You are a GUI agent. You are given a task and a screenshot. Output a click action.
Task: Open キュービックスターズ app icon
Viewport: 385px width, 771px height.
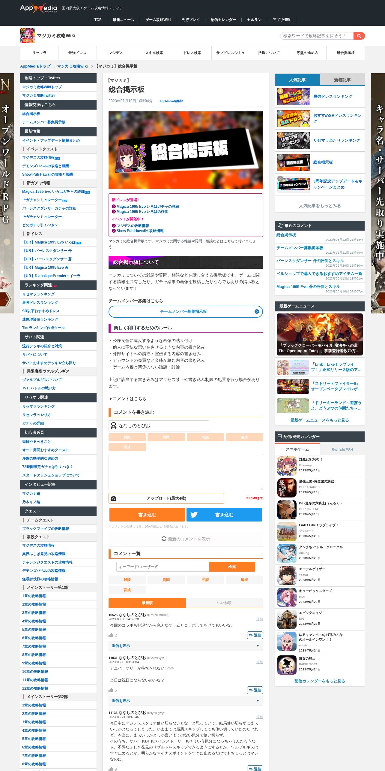point(287,597)
